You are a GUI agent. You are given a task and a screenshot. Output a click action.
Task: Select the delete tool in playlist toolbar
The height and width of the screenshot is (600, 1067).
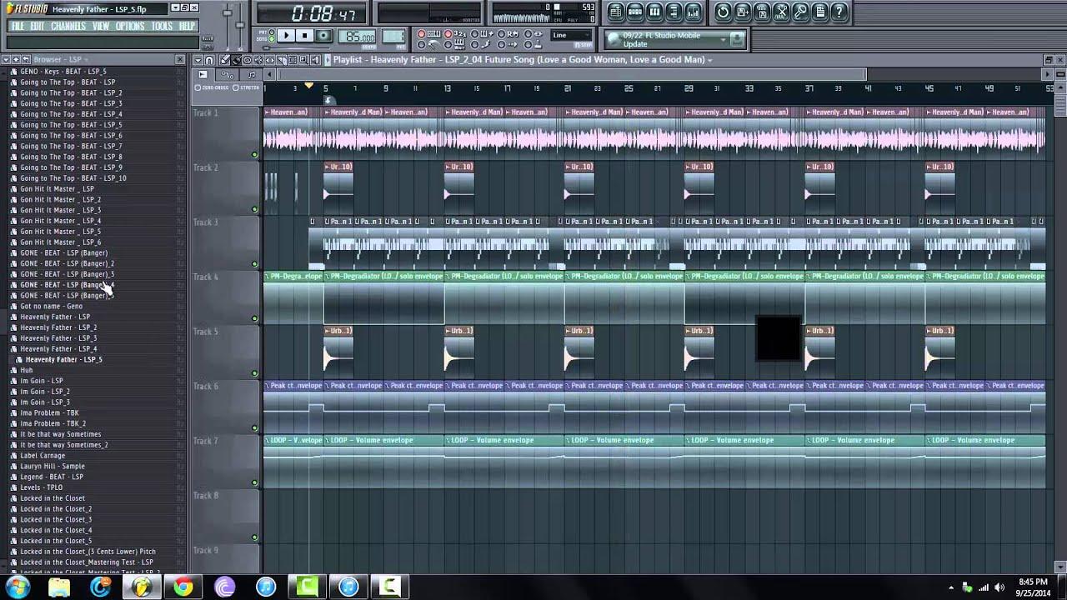pos(247,60)
